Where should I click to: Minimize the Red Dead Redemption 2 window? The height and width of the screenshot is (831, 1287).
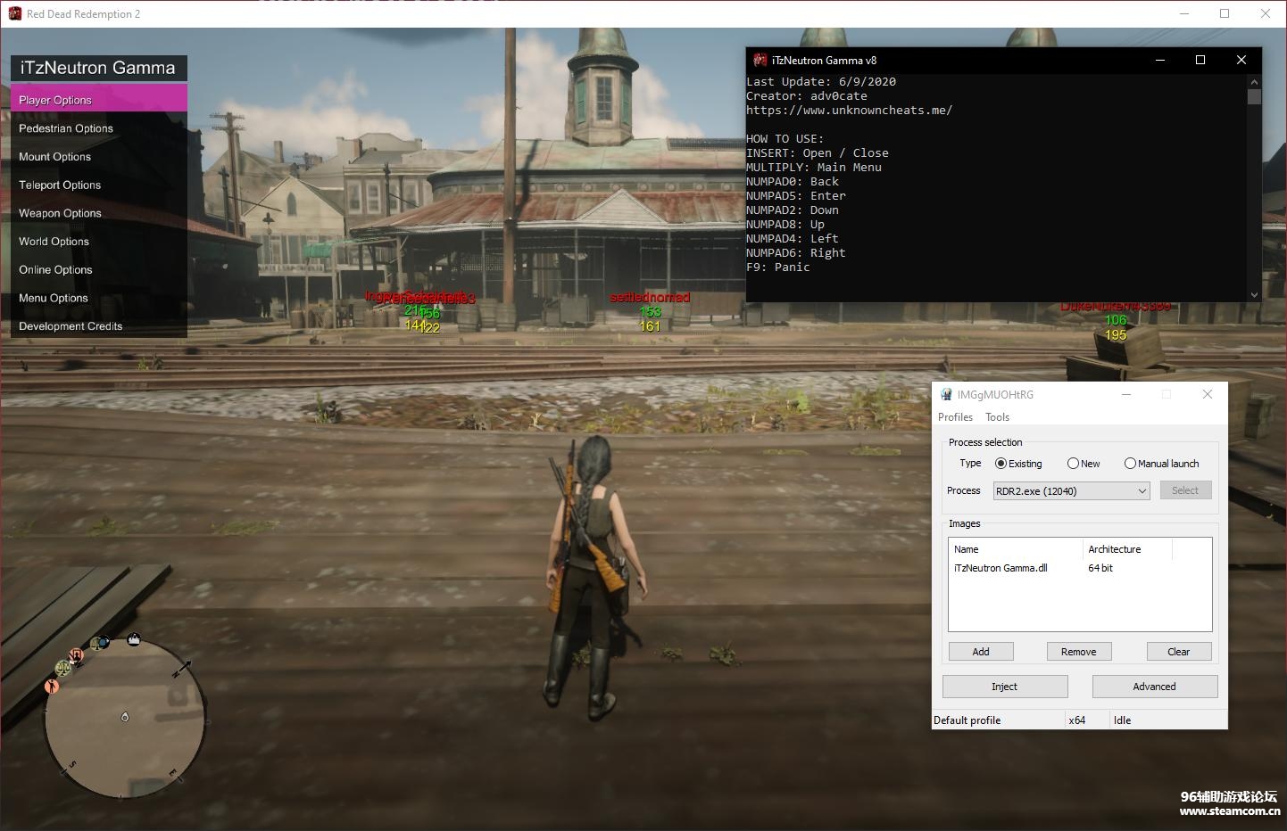tap(1184, 13)
